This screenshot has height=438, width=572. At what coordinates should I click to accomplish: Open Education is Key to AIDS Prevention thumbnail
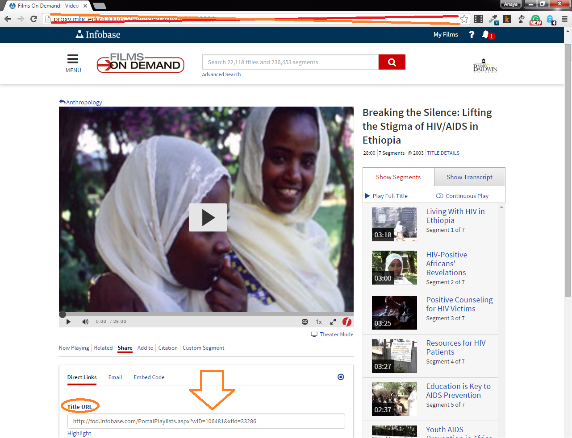click(394, 399)
